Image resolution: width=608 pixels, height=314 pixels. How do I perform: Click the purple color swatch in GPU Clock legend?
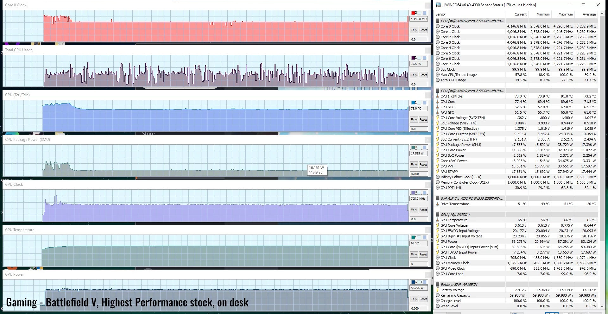coord(414,192)
